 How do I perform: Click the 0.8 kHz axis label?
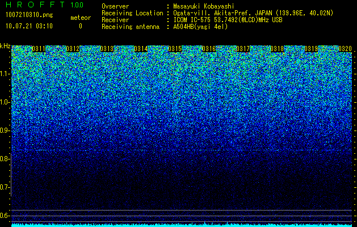[5, 159]
